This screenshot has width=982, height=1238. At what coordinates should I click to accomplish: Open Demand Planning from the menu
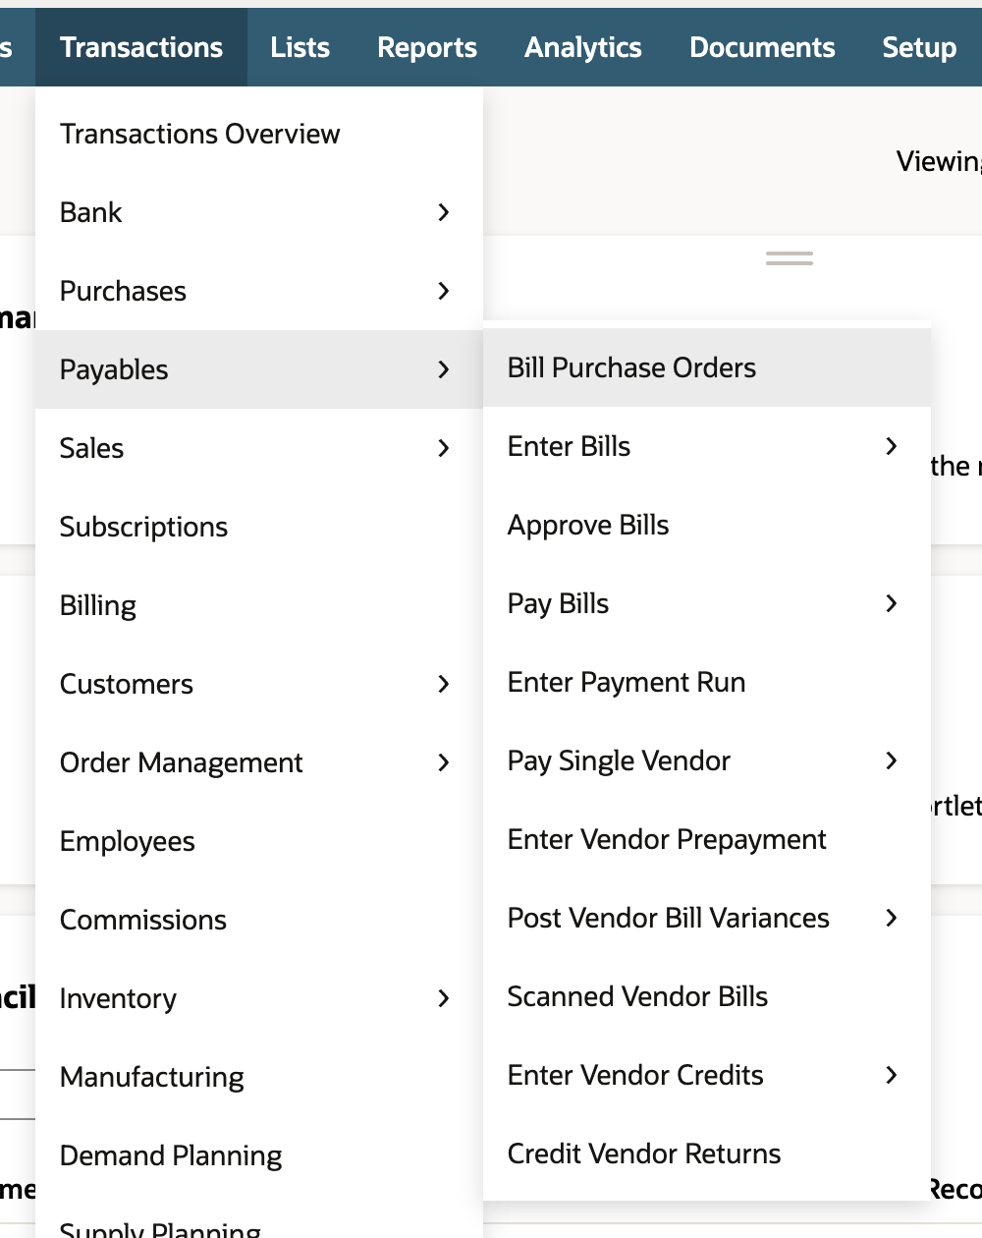tap(259, 1155)
